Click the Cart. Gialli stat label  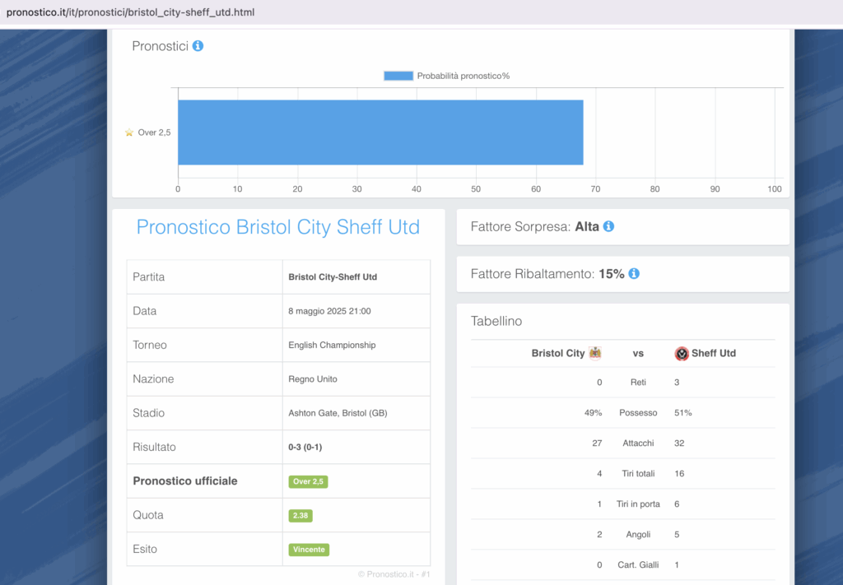(x=638, y=565)
